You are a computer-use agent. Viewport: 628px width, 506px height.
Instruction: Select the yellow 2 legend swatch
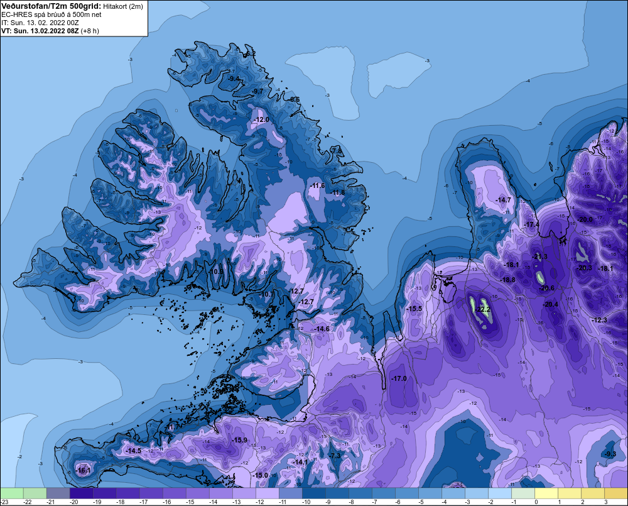593,493
